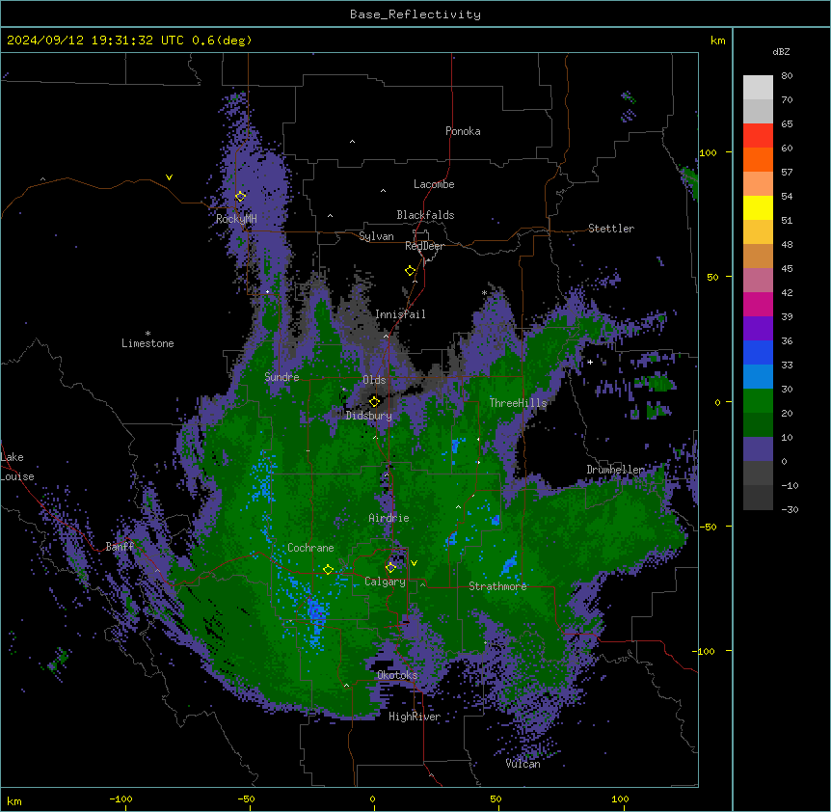The image size is (831, 812).
Task: Click the Blackfalds label
Action: pyautogui.click(x=425, y=215)
